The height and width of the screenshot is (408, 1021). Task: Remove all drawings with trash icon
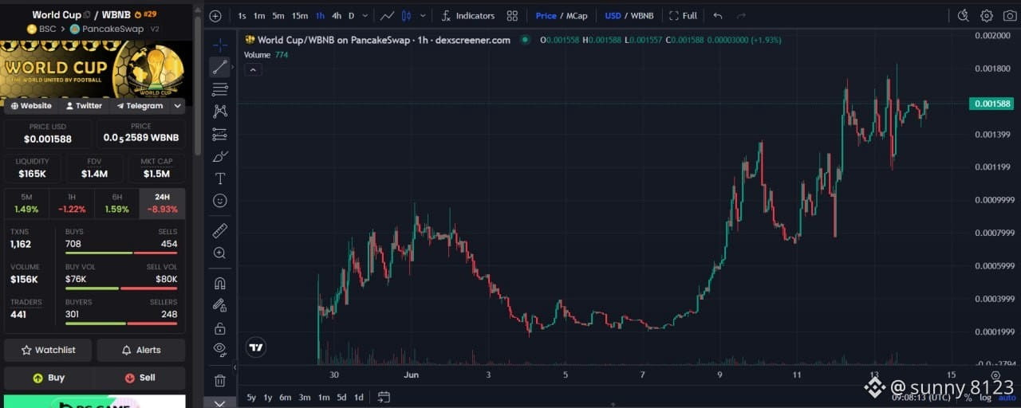click(x=220, y=380)
